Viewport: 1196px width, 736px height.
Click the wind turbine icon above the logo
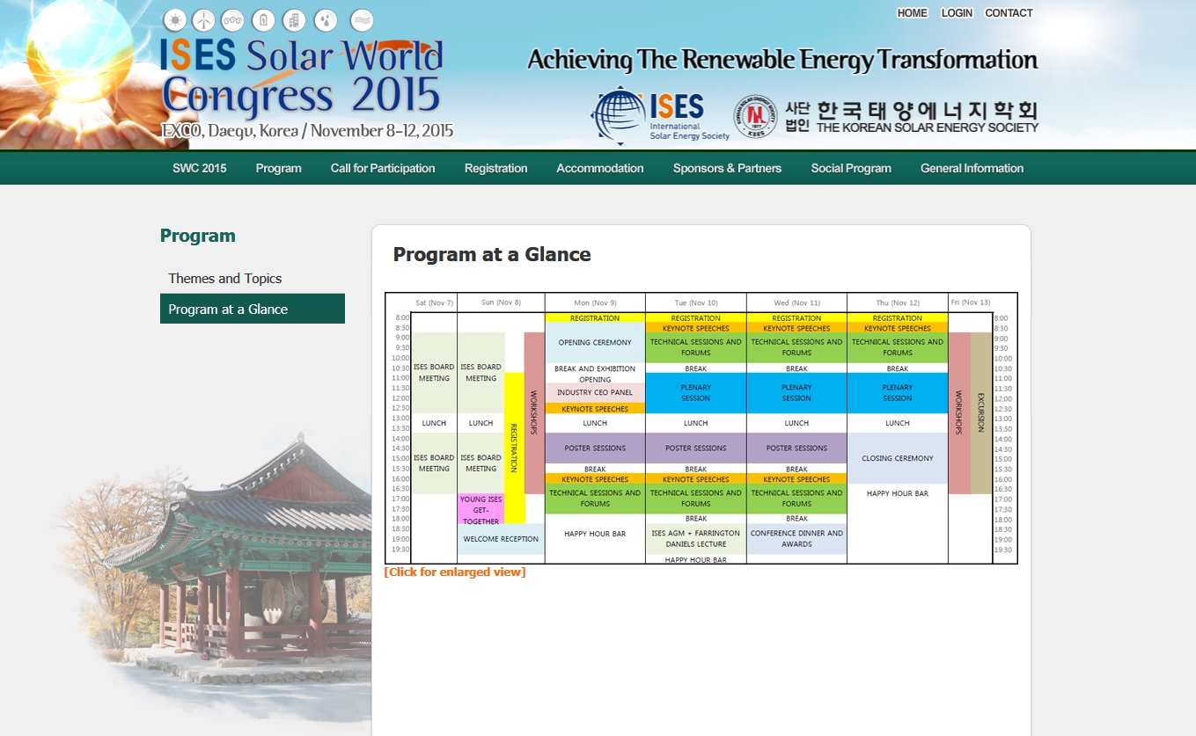tap(203, 20)
